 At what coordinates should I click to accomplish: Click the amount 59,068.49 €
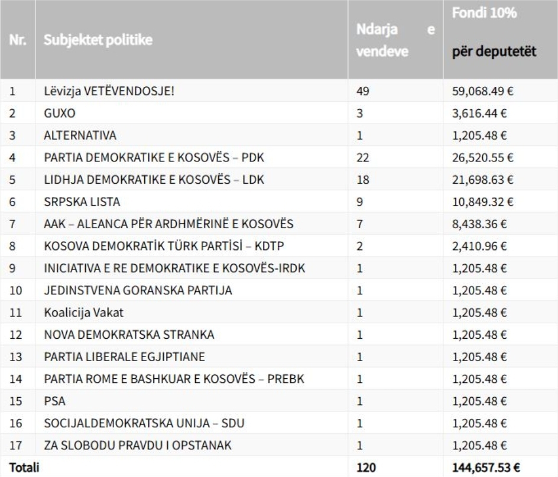[x=482, y=91]
